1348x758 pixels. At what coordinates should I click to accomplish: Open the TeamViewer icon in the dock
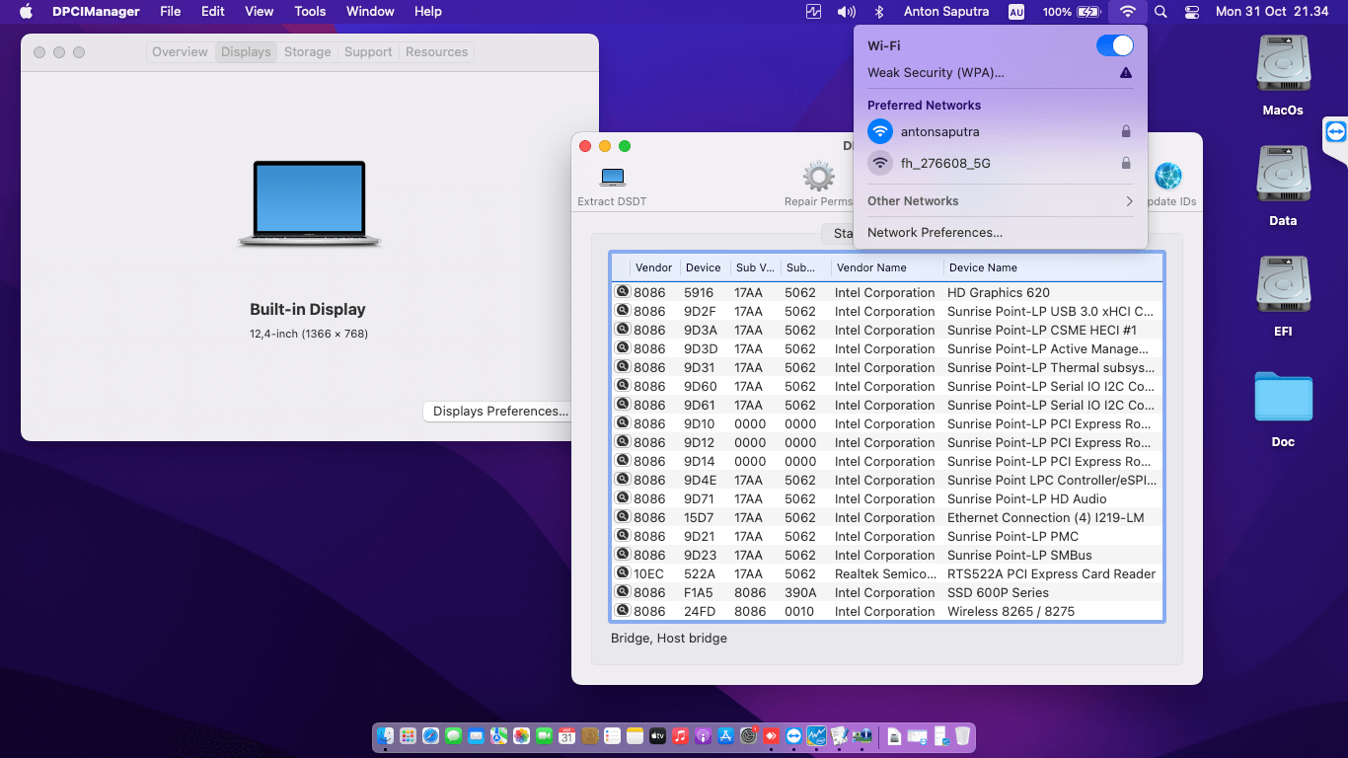[793, 736]
